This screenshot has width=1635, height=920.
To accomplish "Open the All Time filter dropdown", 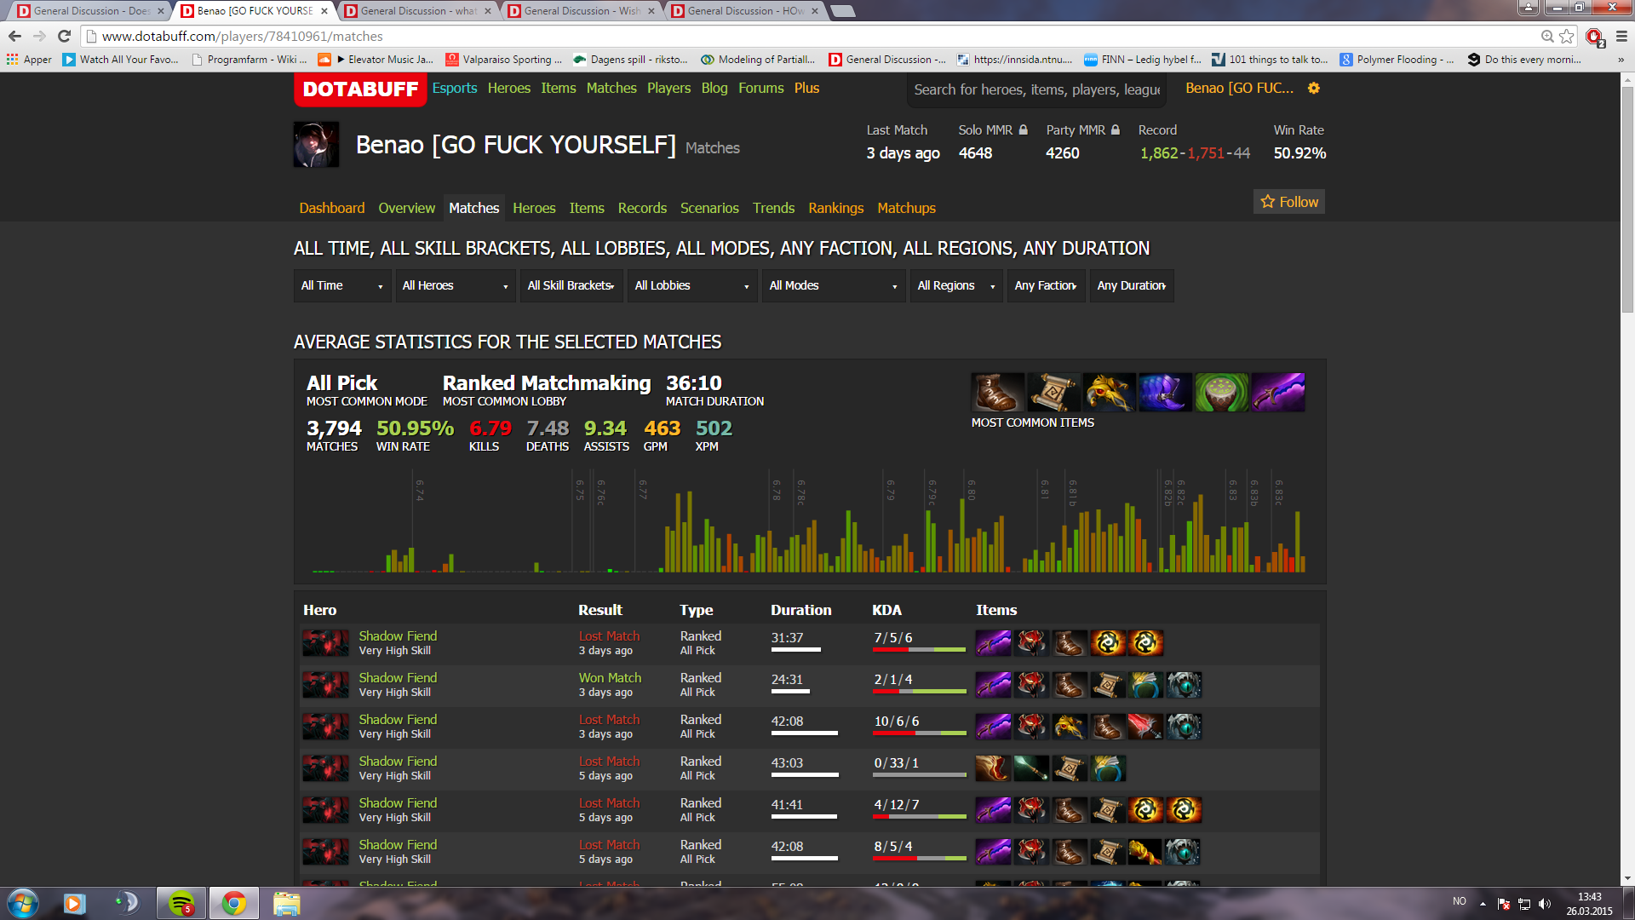I will click(x=342, y=285).
